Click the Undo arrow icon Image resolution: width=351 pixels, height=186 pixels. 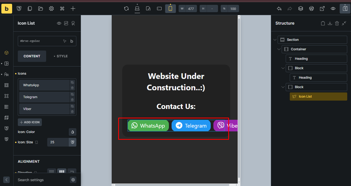point(279,9)
